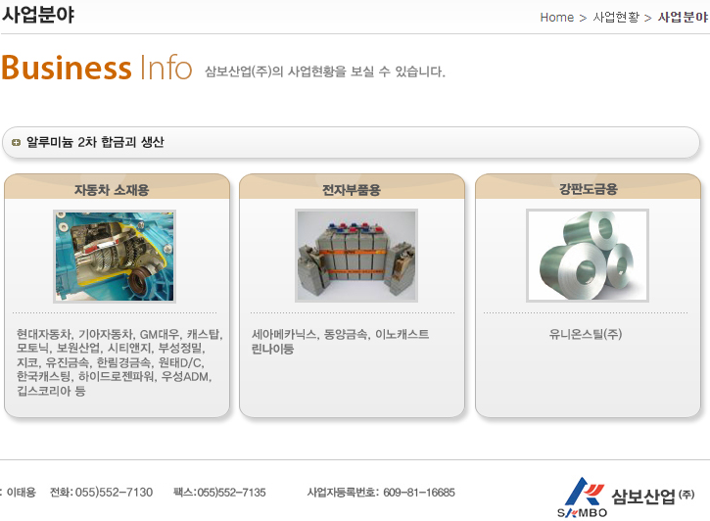710x521 pixels.
Task: Click the 사업분야 page title
Action: 37,15
